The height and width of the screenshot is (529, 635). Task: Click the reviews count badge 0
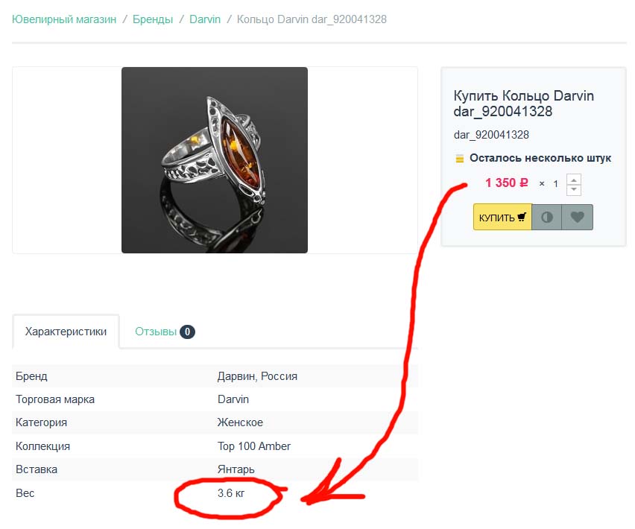point(187,332)
